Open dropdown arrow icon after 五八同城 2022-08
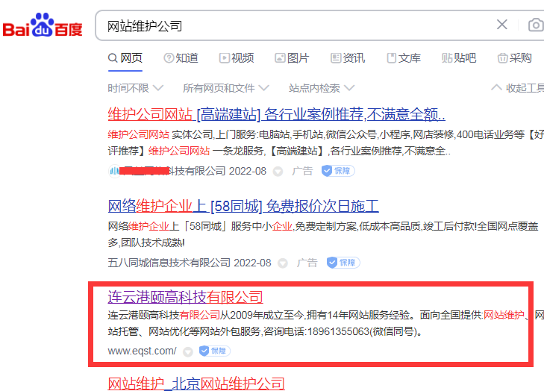The width and height of the screenshot is (544, 391). click(283, 263)
